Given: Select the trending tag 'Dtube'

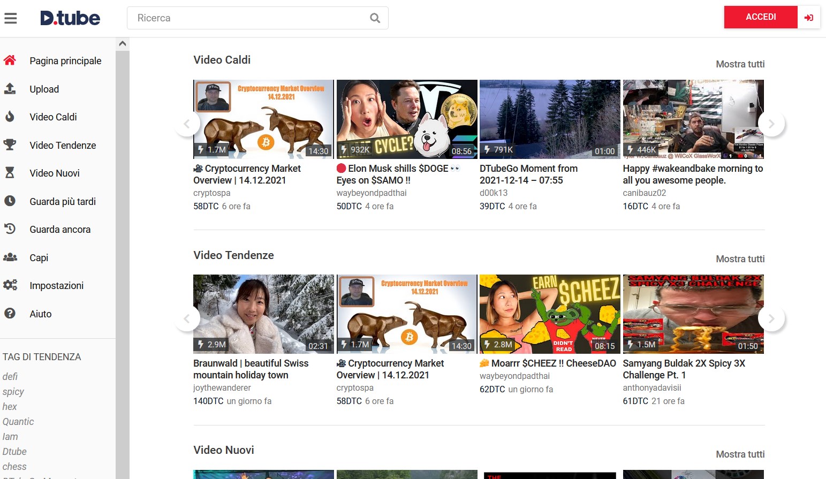Looking at the screenshot, I should tap(14, 452).
